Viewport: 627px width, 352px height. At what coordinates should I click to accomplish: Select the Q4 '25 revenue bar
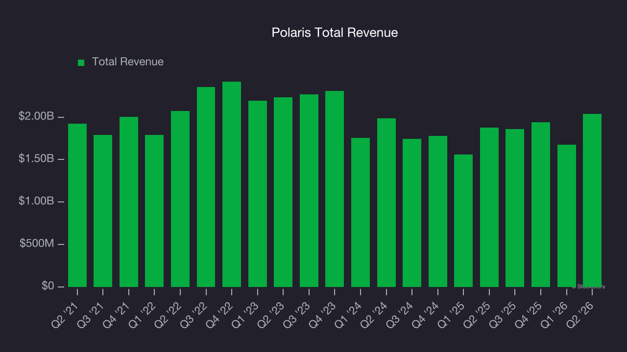pyautogui.click(x=541, y=204)
